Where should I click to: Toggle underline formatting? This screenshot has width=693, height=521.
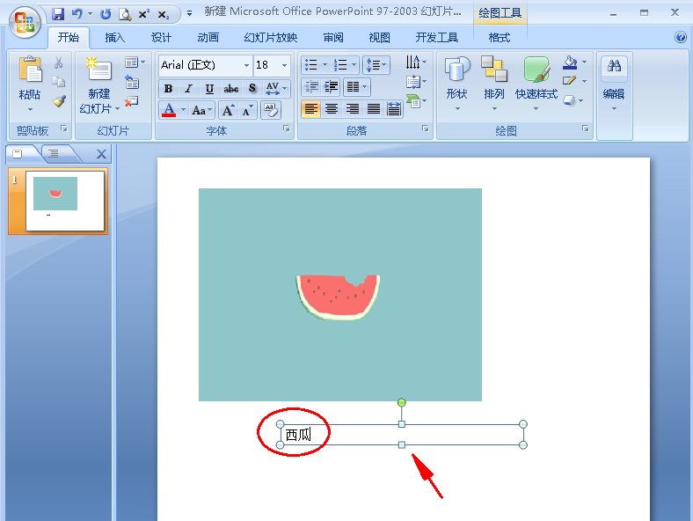pos(209,89)
